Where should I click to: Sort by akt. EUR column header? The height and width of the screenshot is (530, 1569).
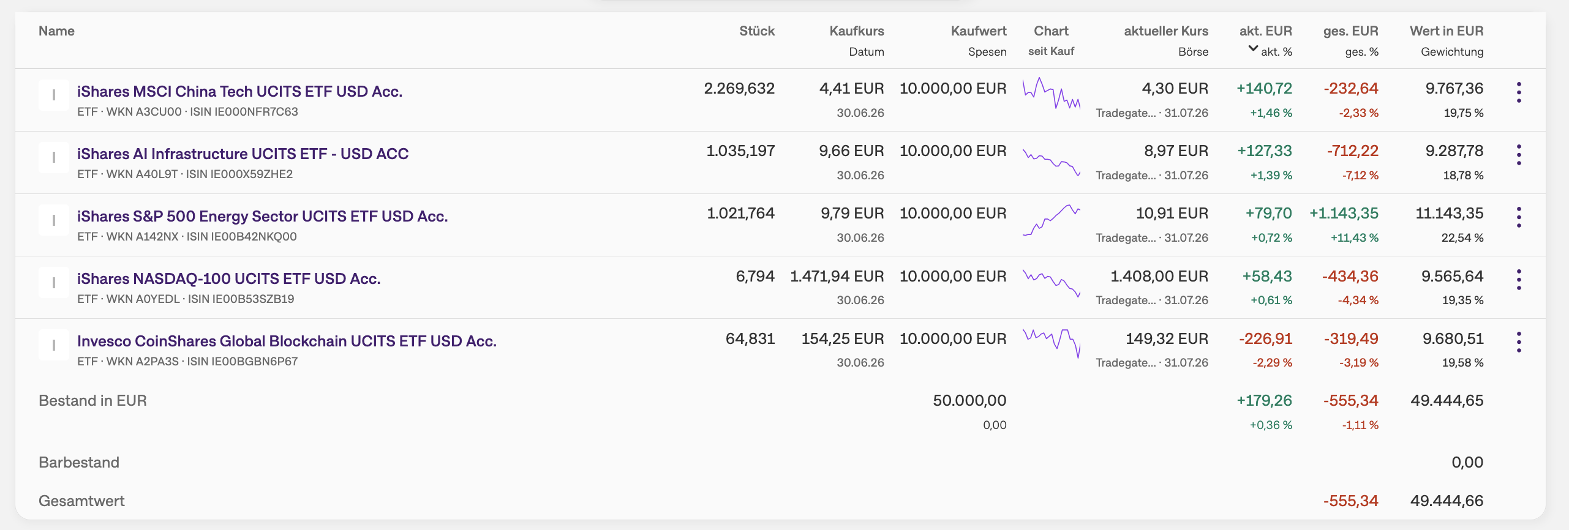[1266, 31]
